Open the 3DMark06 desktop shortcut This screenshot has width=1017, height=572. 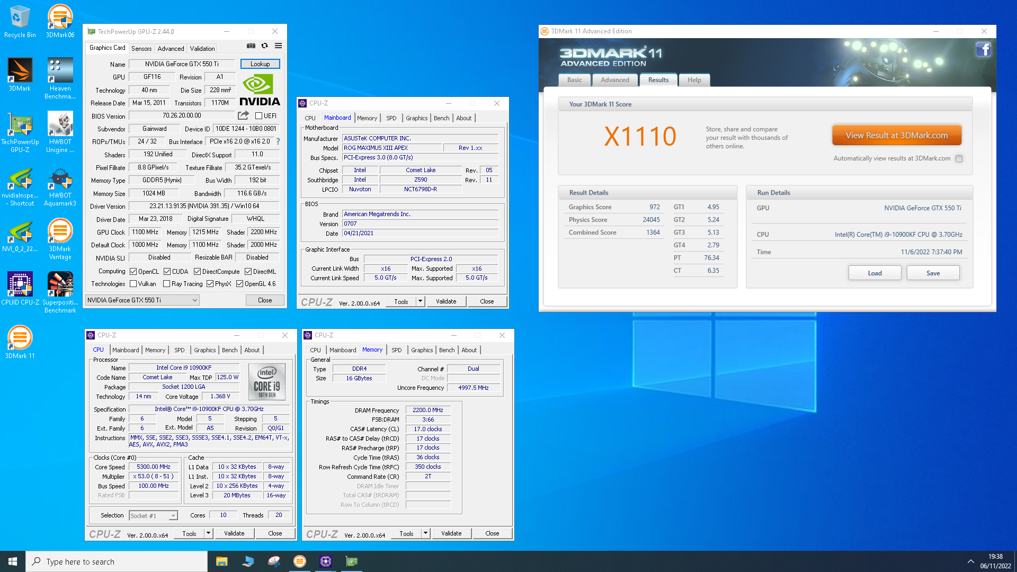coord(60,21)
